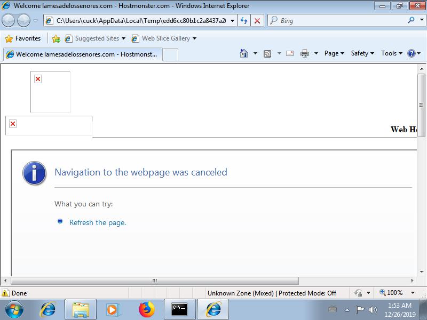Open Windows Explorer folder on the taskbar
The image size is (427, 320).
tap(81, 310)
